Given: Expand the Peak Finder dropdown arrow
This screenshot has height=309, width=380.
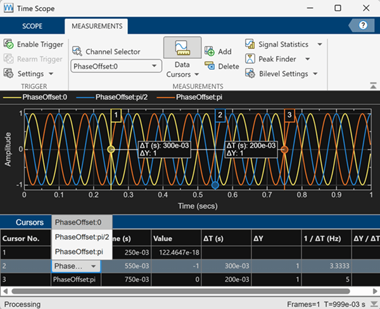Looking at the screenshot, I should pos(308,59).
